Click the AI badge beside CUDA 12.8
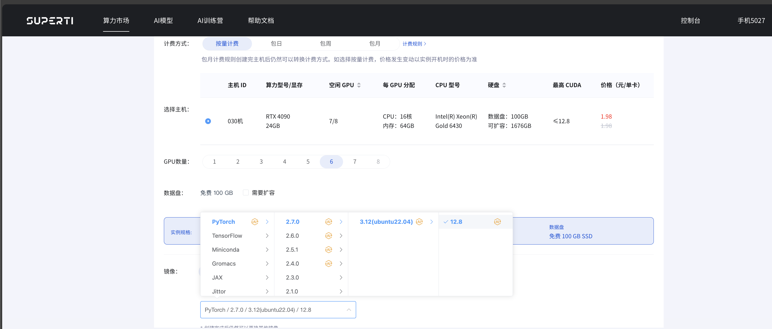772x329 pixels. (497, 222)
